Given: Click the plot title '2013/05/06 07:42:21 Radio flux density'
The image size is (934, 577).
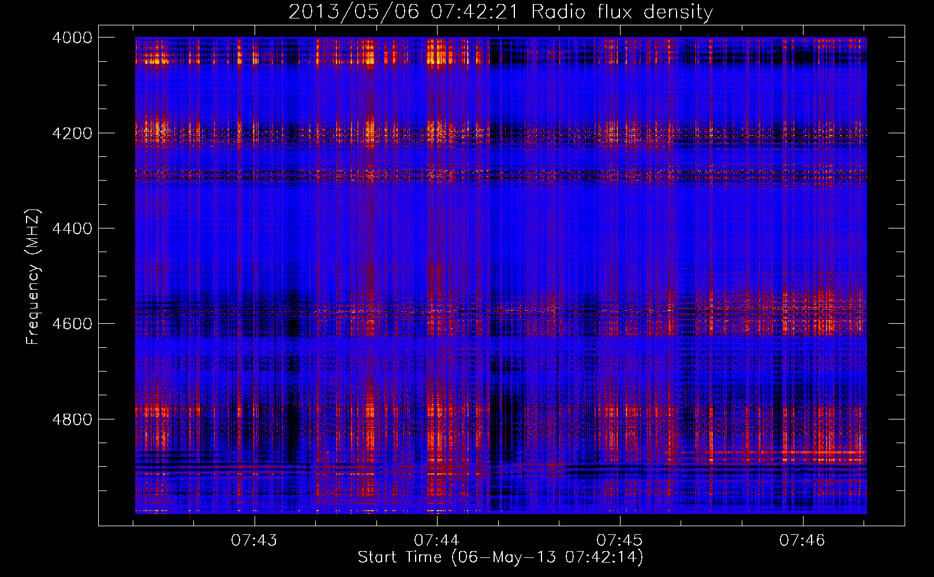Looking at the screenshot, I should pos(500,12).
